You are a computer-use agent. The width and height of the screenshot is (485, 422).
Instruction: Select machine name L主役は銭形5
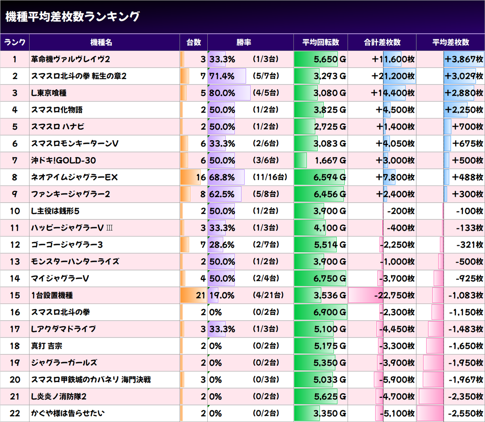pyautogui.click(x=55, y=211)
